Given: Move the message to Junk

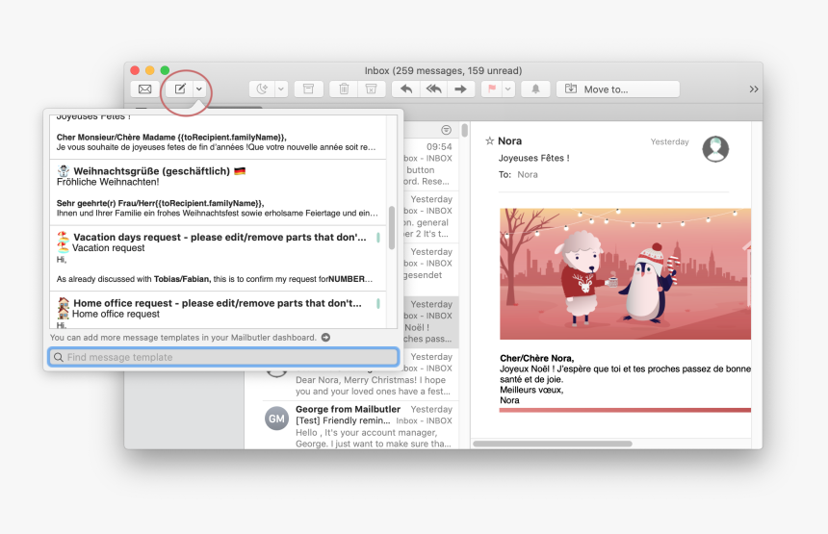Looking at the screenshot, I should [x=372, y=89].
